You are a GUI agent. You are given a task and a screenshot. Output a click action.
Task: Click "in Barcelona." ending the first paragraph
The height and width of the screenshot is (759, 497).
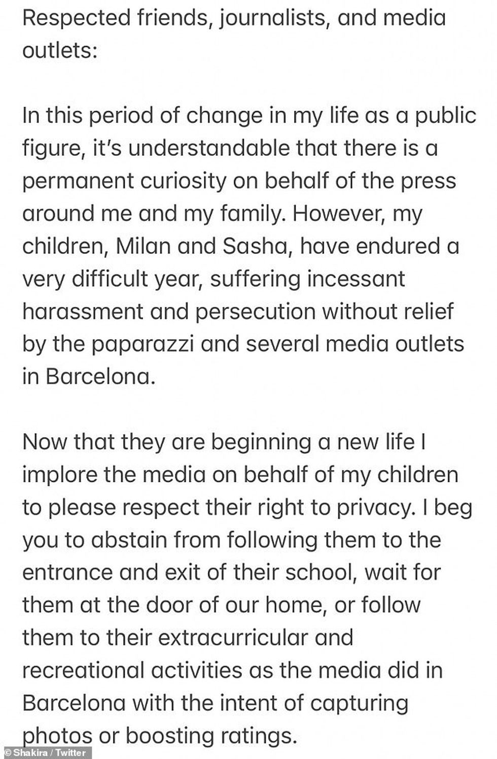[x=88, y=377]
